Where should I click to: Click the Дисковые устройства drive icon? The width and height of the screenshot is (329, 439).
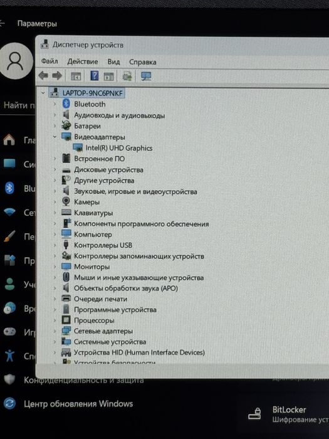tap(66, 170)
